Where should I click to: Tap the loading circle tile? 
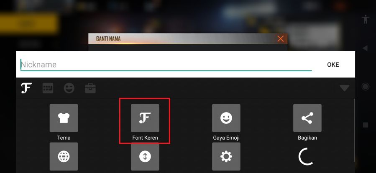pos(306,156)
